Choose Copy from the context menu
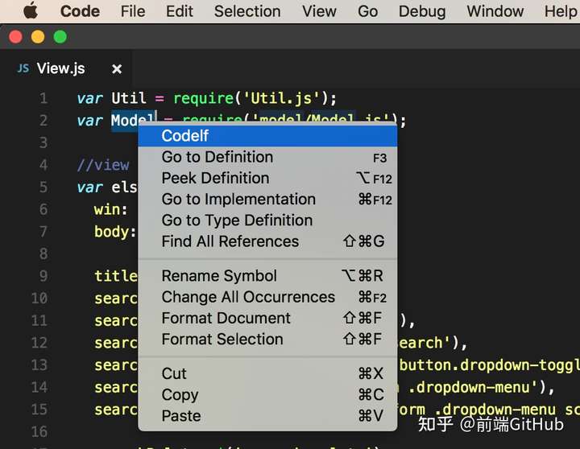The height and width of the screenshot is (449, 580). click(x=267, y=394)
